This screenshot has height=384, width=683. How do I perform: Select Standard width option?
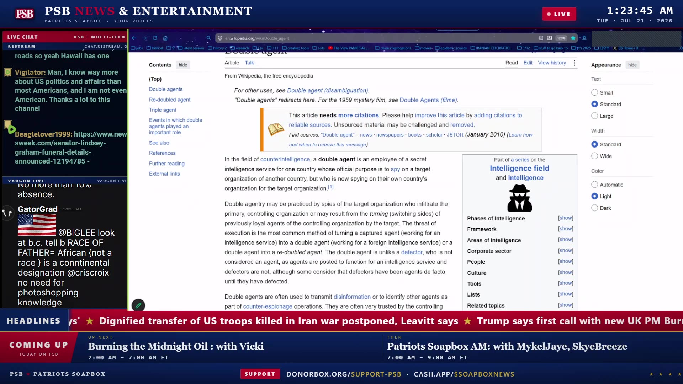[594, 144]
